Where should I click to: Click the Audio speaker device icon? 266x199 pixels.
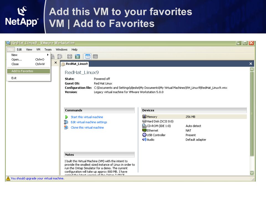pos(144,139)
